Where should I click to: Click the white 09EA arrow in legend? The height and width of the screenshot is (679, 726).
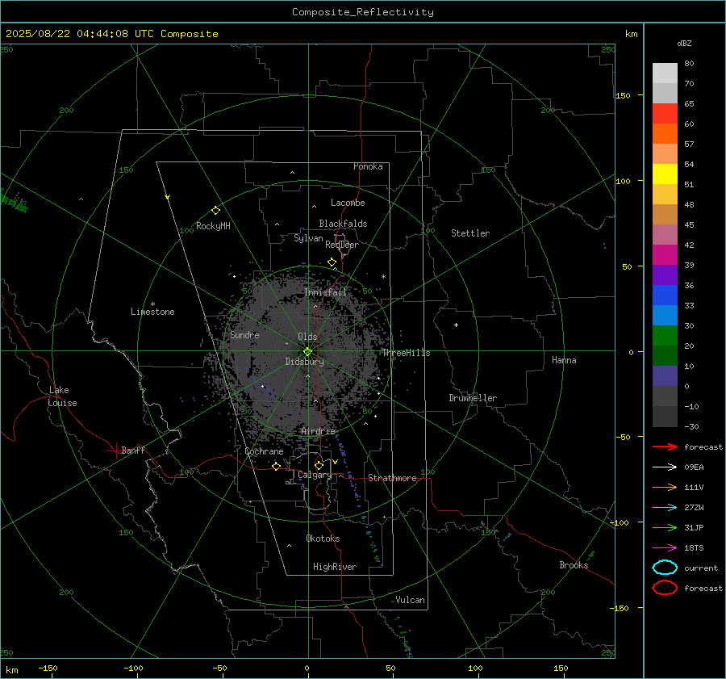[x=665, y=467]
